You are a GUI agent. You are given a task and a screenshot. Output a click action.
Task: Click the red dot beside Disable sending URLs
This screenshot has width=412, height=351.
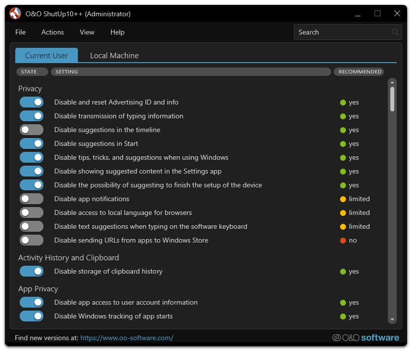tap(343, 240)
